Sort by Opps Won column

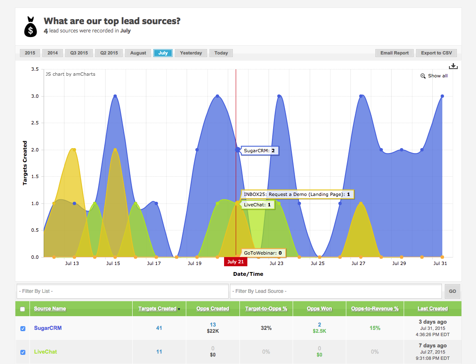[319, 309]
